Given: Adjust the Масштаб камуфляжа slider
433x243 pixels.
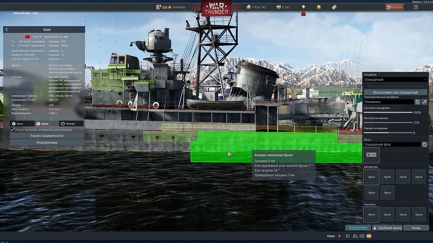Looking at the screenshot, I should 388,122.
